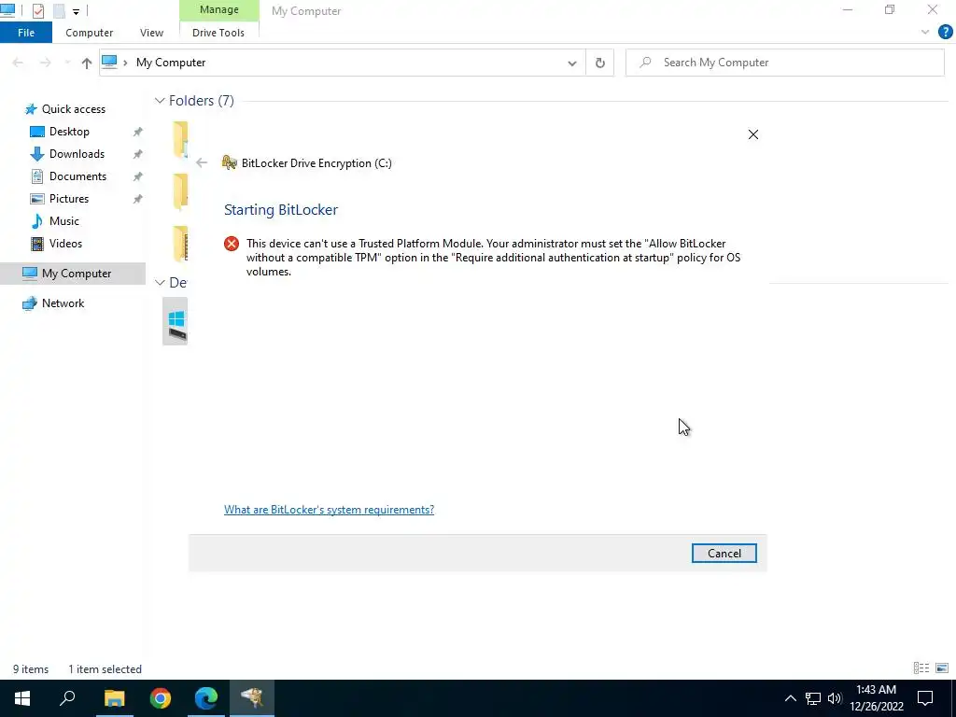Open Explorer Help icon
This screenshot has height=717, width=956.
point(945,32)
